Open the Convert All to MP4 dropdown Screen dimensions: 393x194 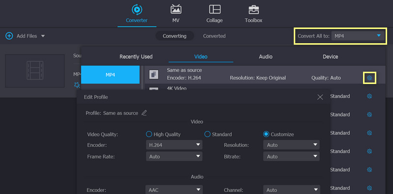click(x=358, y=36)
